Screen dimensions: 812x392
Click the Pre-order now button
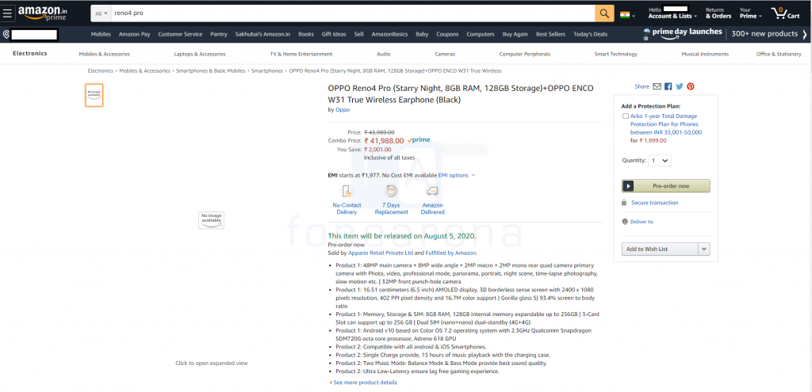[665, 186]
